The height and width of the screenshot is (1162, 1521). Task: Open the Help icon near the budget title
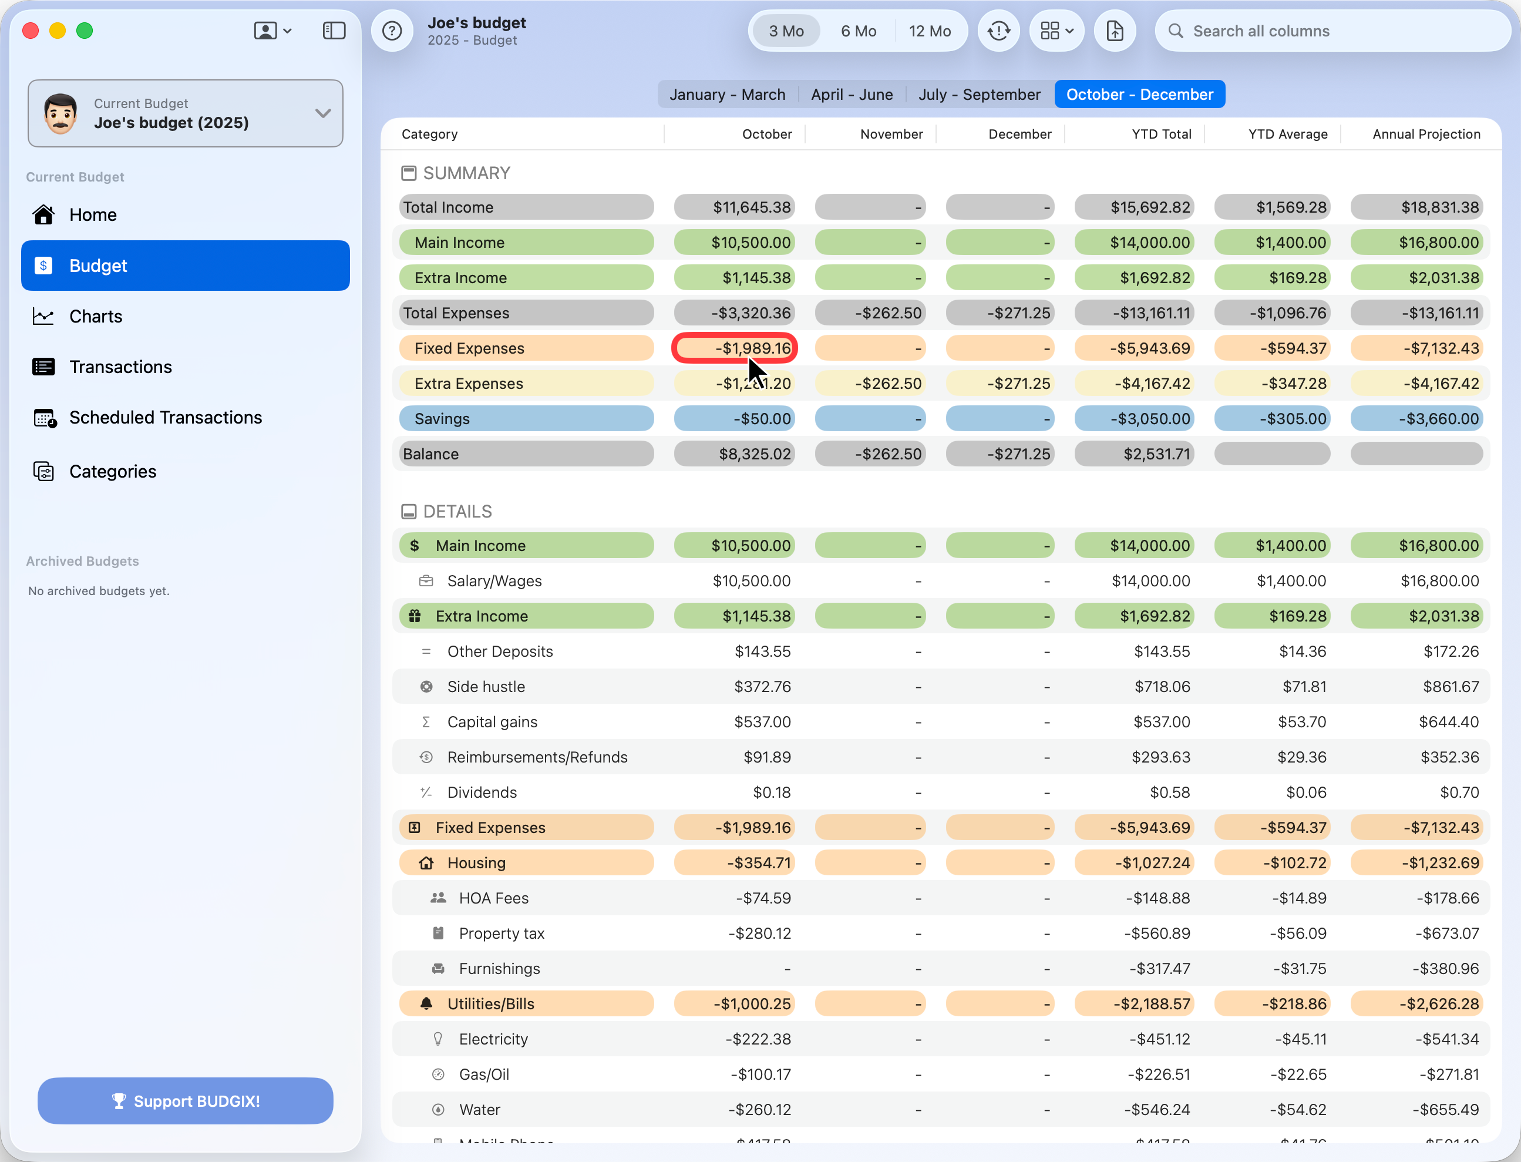392,31
